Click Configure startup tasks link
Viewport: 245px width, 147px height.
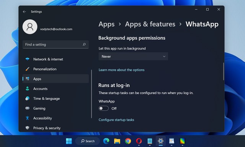tap(116, 120)
